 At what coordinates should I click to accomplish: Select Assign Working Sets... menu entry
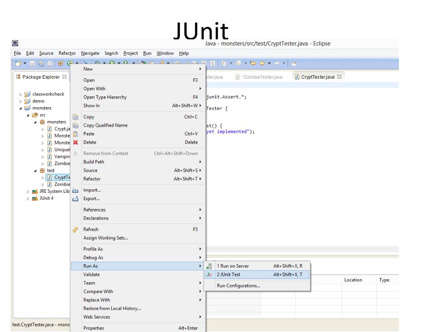138,238
